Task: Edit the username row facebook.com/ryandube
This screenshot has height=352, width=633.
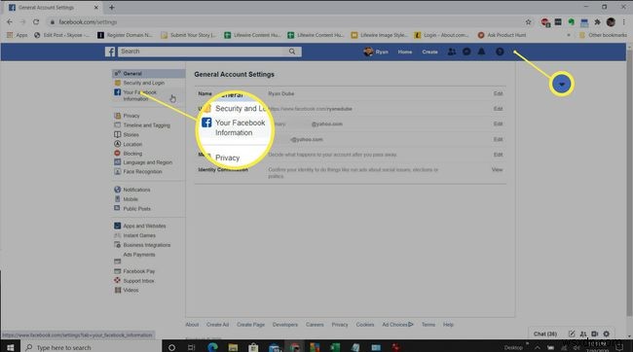Action: [499, 109]
